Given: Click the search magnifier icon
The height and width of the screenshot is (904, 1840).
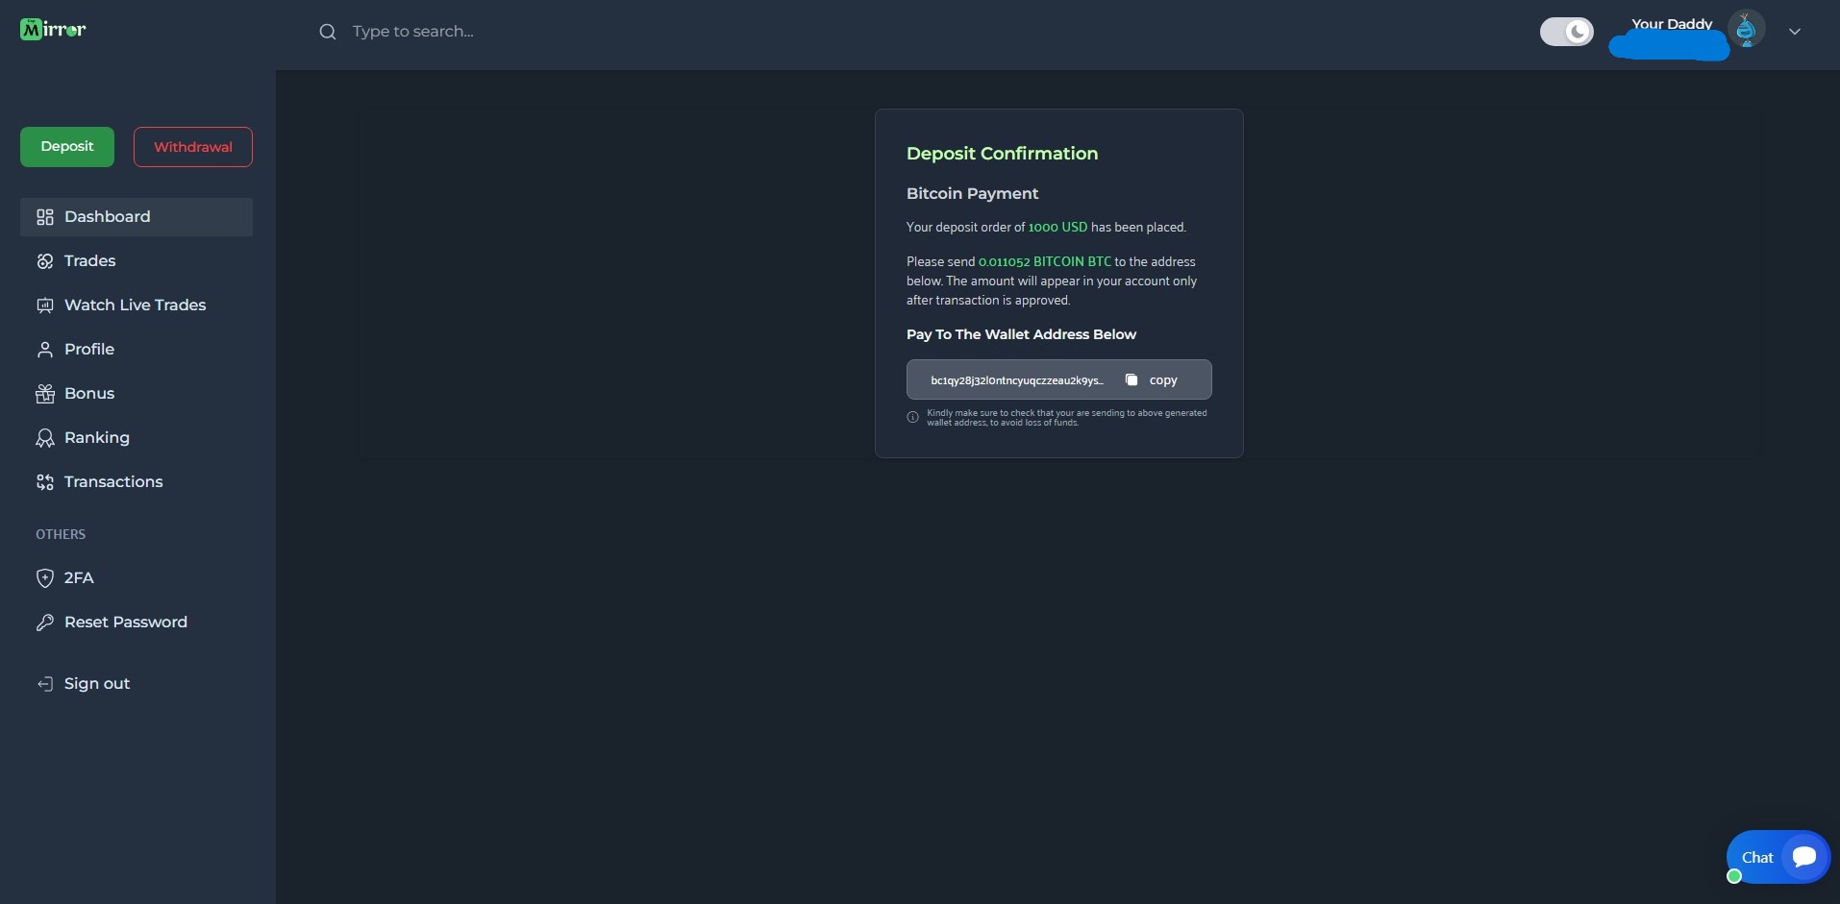Looking at the screenshot, I should 328,32.
